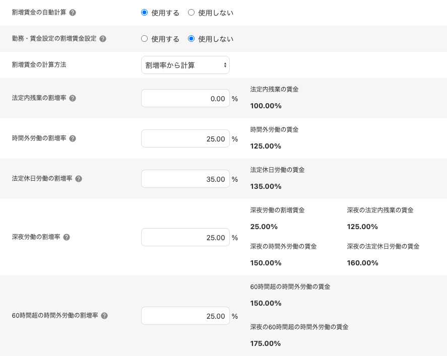Click the 135.00% value under 法定休日労働の賃金
Viewport: 447px width, 356px height.
(266, 186)
